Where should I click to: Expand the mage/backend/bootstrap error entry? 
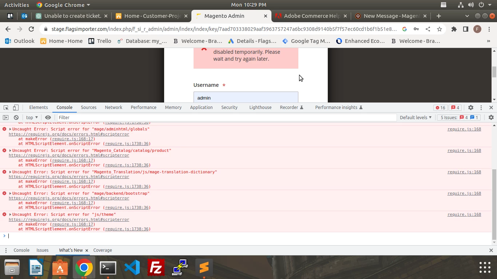coord(11,193)
